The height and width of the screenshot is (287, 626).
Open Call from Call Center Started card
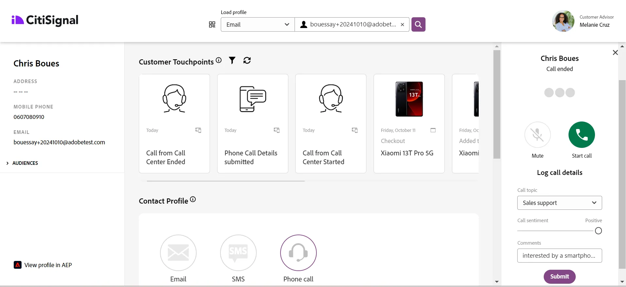[x=331, y=123]
